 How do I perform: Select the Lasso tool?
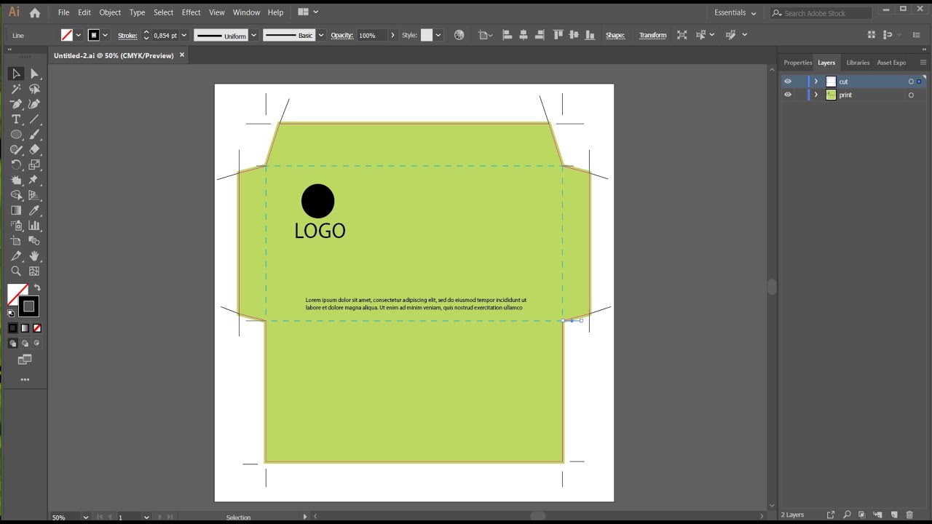tap(34, 89)
